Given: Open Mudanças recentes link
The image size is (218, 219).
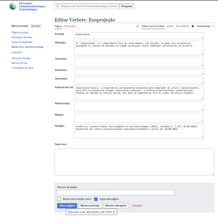Looking at the screenshot, I should pyautogui.click(x=22, y=37).
